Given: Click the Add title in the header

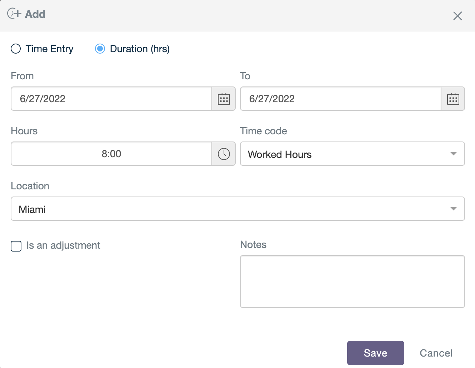Looking at the screenshot, I should 35,14.
